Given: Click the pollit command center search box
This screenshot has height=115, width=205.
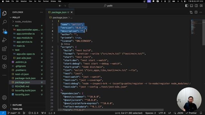Looking at the screenshot, I should (108, 6).
